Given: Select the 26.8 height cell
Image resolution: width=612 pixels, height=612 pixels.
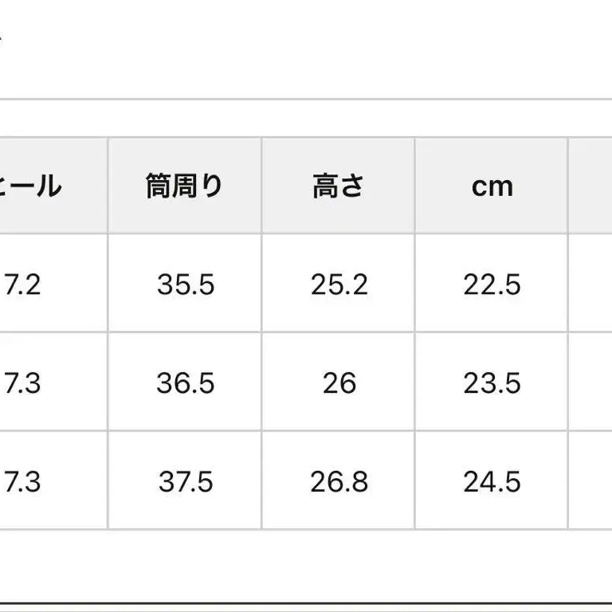Looking at the screenshot, I should pos(339,482).
